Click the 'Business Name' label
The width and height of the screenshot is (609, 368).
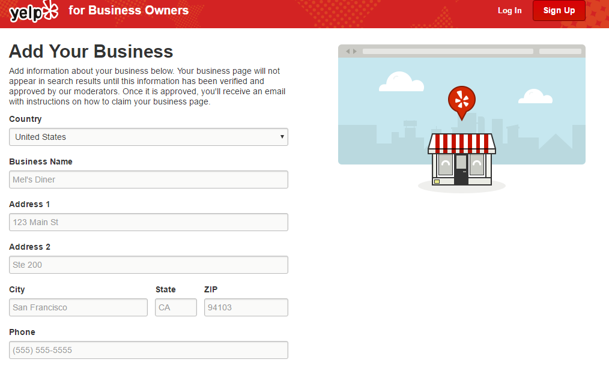coord(41,161)
